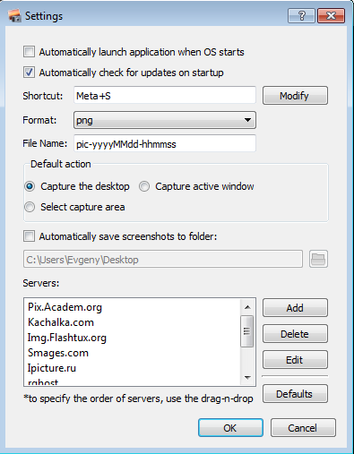This screenshot has width=354, height=454.
Task: Enable automatic launch when OS starts
Action: pos(29,52)
